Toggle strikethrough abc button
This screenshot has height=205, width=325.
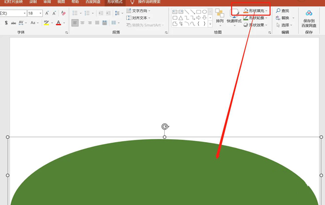(14, 23)
